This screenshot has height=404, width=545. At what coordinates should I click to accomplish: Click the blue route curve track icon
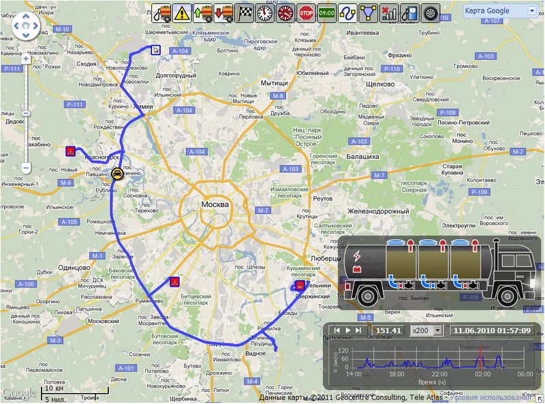click(x=347, y=13)
